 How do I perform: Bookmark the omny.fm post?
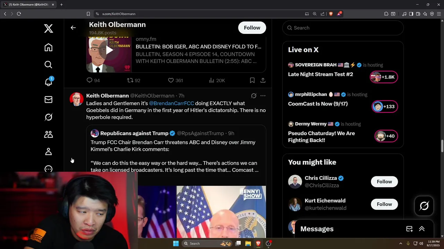[x=252, y=80]
